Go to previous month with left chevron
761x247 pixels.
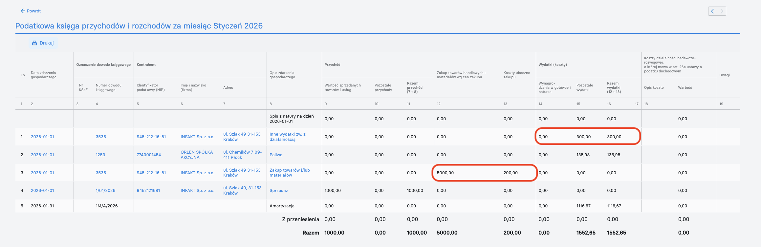(x=712, y=11)
